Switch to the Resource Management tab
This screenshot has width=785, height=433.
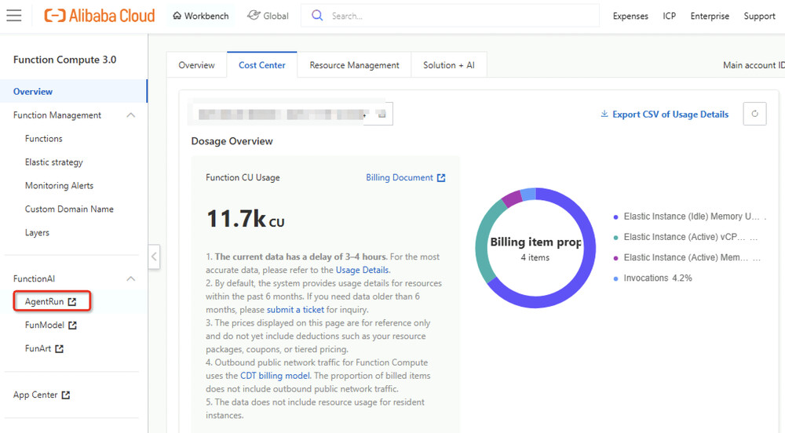pos(354,65)
